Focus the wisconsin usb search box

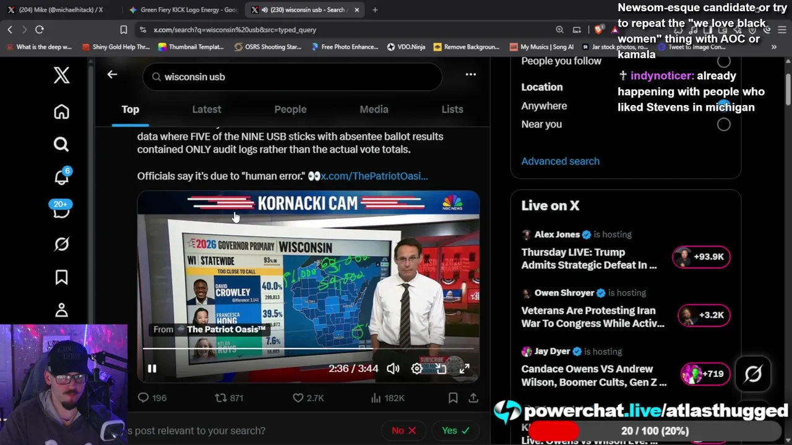(292, 77)
